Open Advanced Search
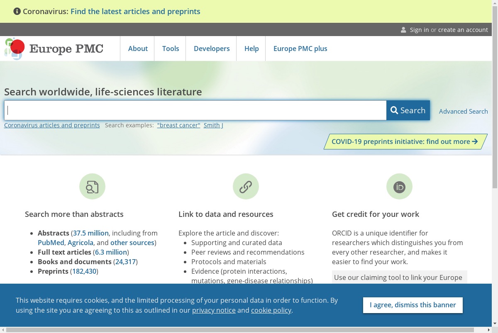Screen dimensions: 498x333 pyautogui.click(x=464, y=111)
